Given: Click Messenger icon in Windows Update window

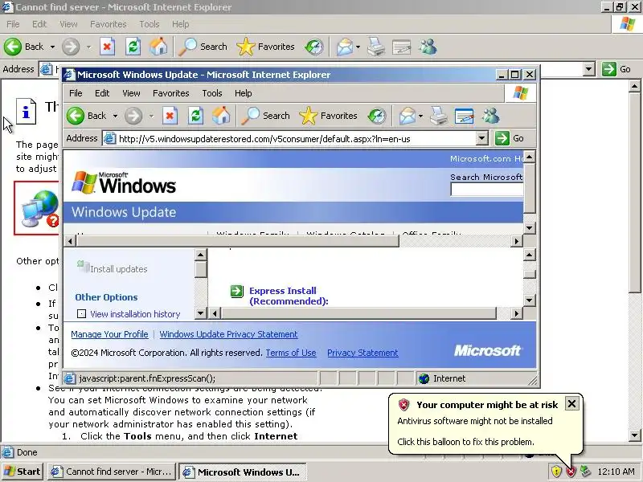Looking at the screenshot, I should 490,116.
